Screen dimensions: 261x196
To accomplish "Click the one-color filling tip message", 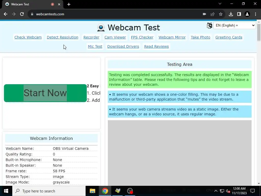I will [x=180, y=97].
